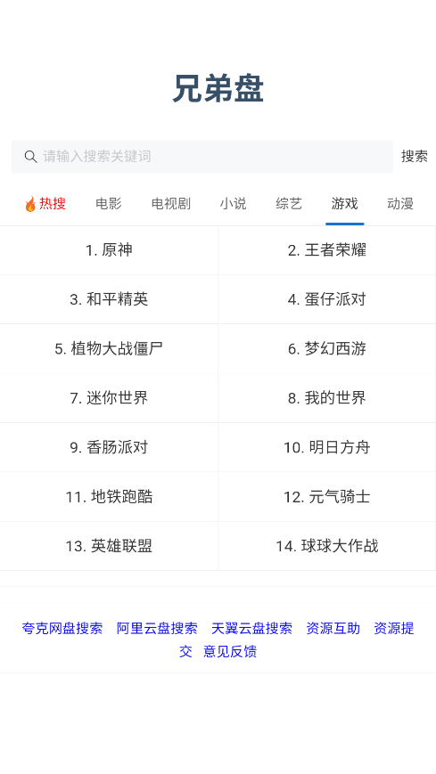Open the 意见反馈 feedback link

pos(230,652)
